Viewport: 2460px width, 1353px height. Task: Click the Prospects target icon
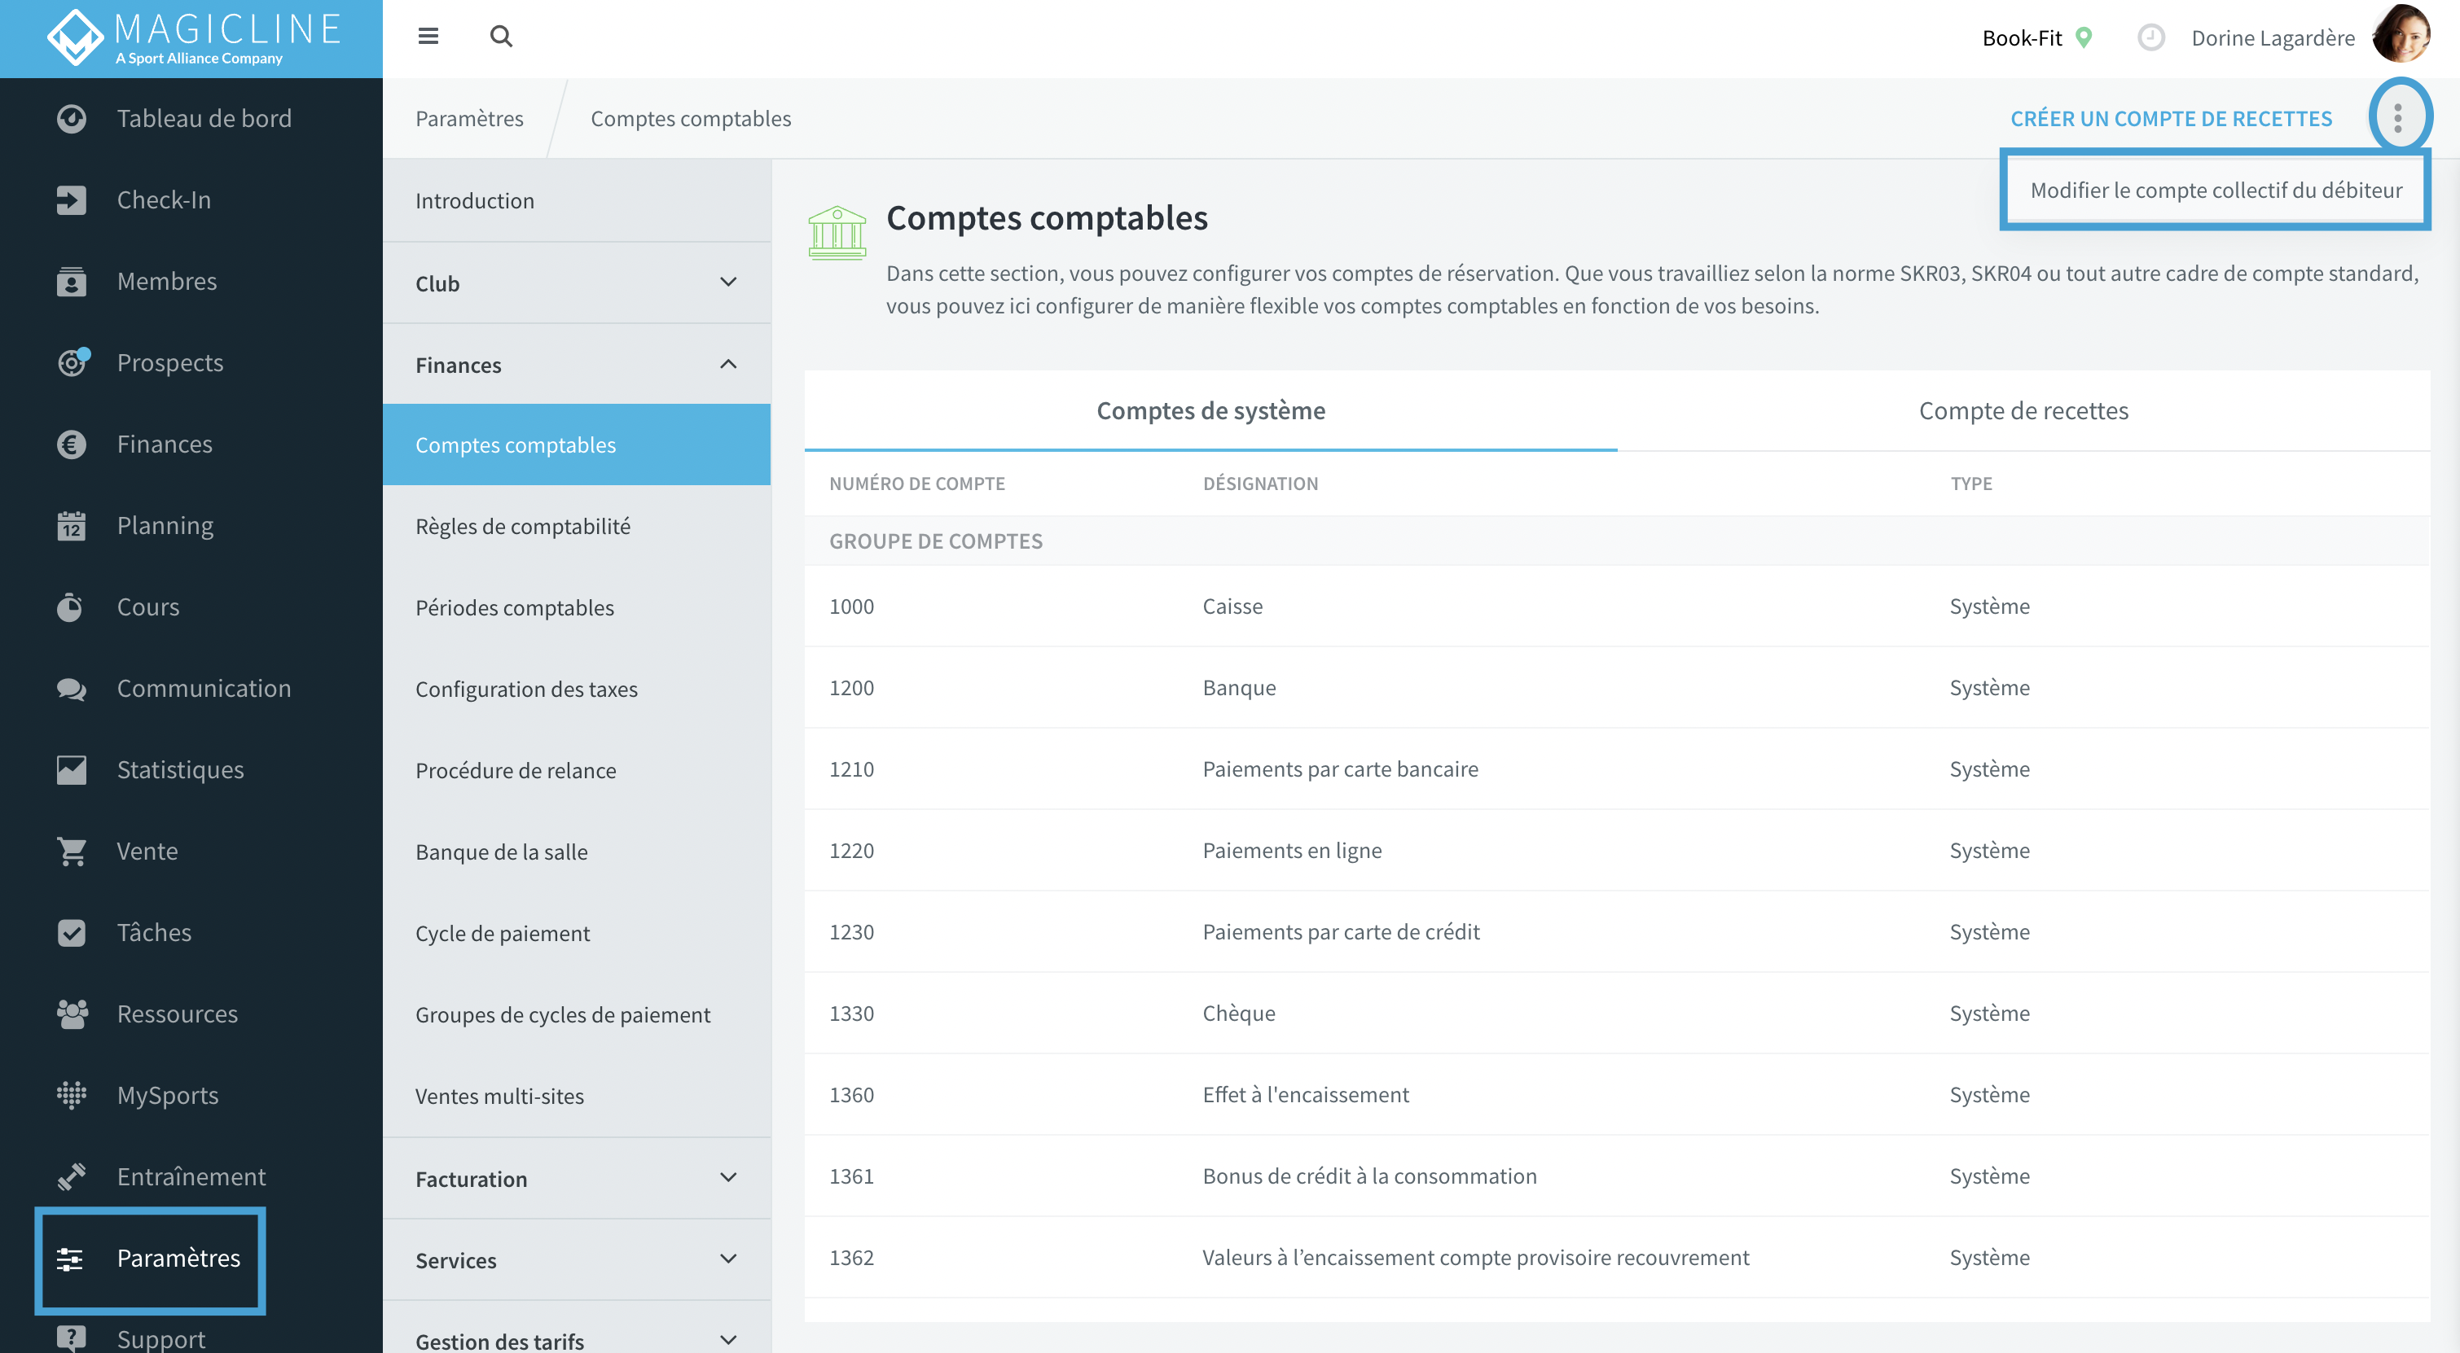pyautogui.click(x=72, y=361)
